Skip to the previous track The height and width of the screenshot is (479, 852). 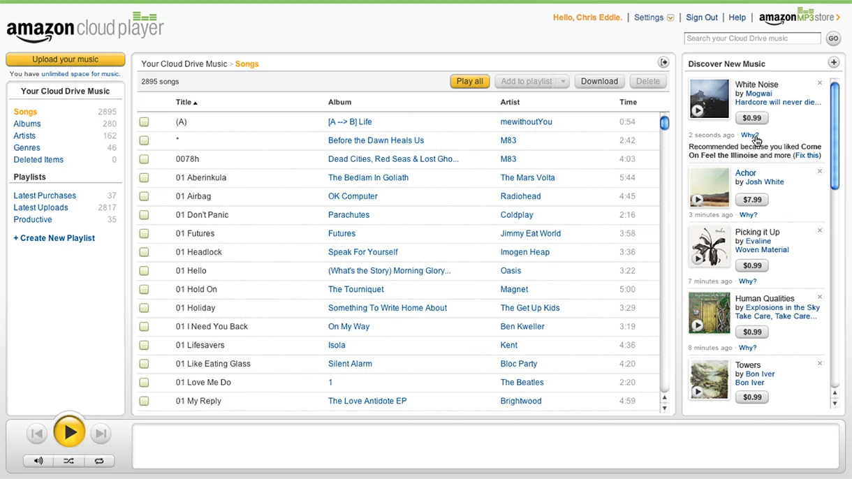[x=38, y=434]
